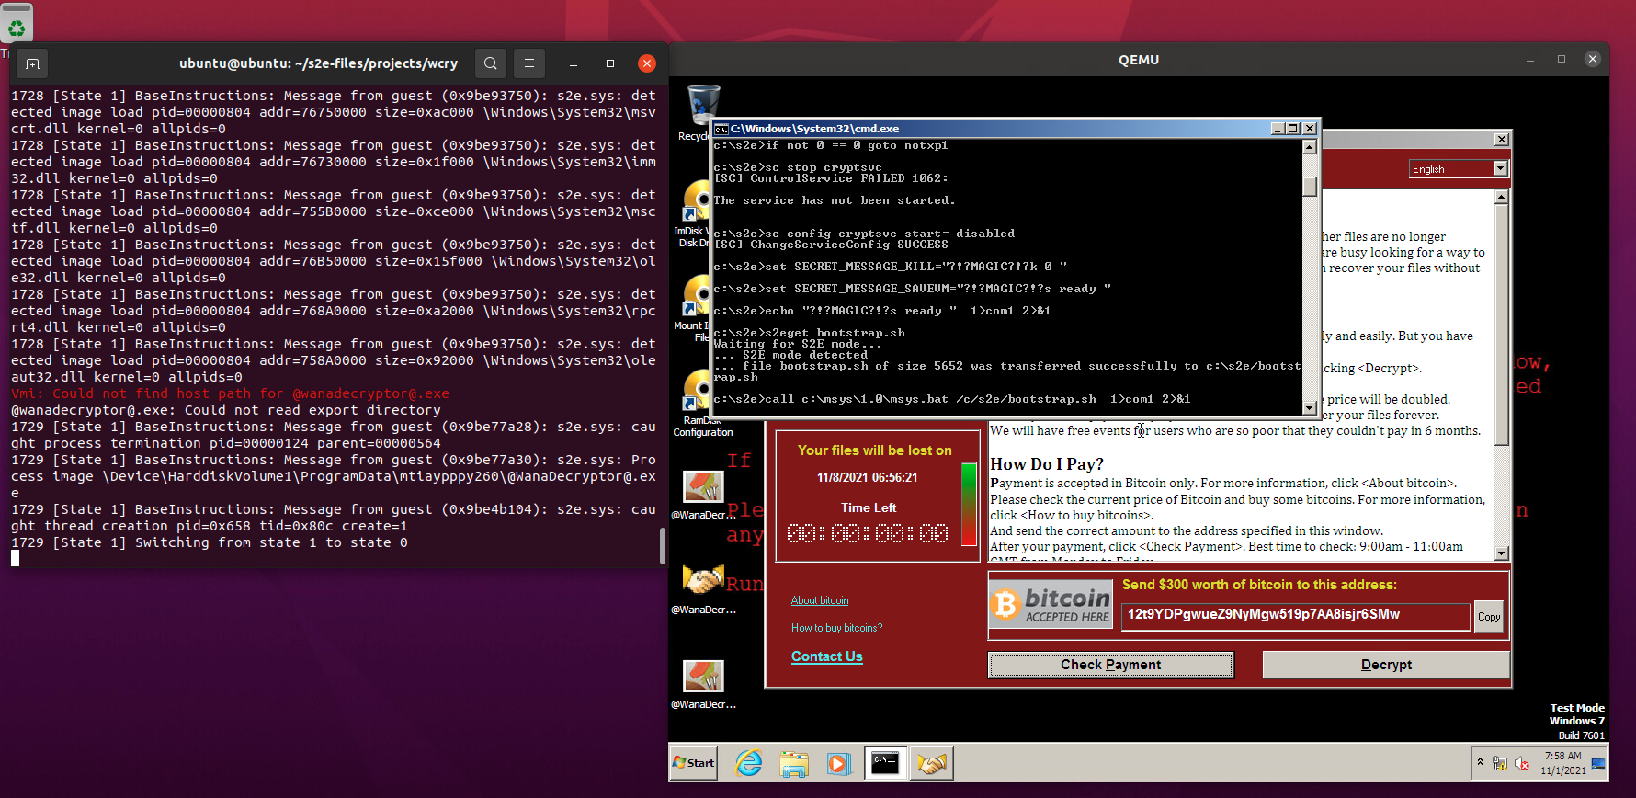Click the muted volume tray icon
1636x798 pixels.
pos(1522,763)
